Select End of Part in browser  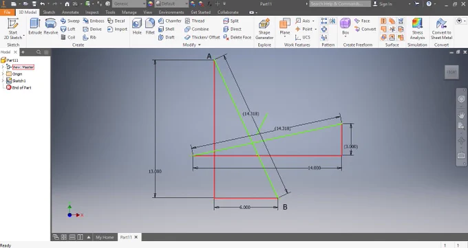click(19, 88)
